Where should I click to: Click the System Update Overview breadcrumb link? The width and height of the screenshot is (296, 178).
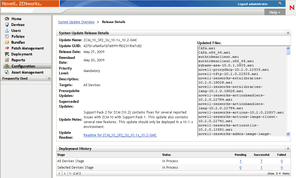[x=76, y=22]
